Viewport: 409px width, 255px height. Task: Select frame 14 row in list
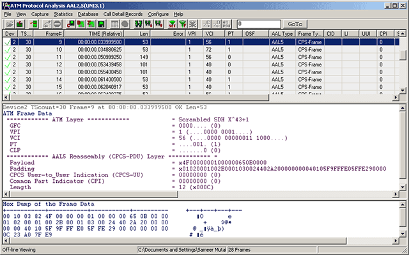[201, 79]
